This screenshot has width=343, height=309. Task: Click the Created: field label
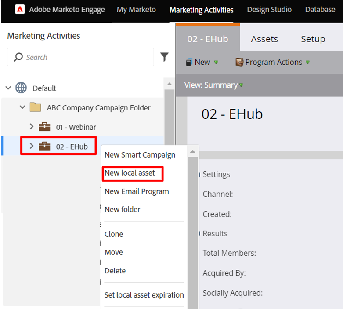(x=217, y=214)
